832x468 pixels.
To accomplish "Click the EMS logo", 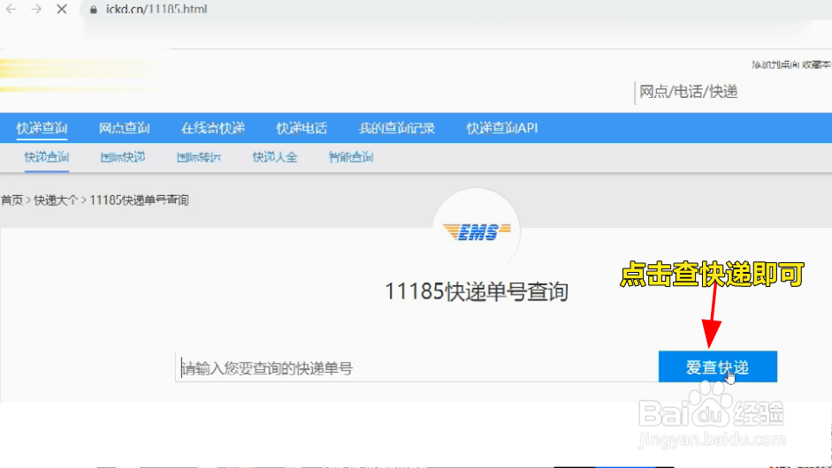I will (477, 231).
